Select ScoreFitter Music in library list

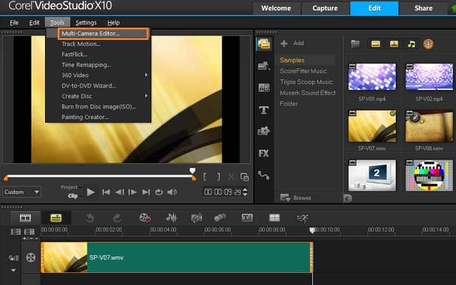[303, 71]
